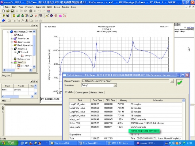This screenshot has height=146, width=195.
Task: Click the adapt_pass1 row in profile table
Action: point(126,119)
